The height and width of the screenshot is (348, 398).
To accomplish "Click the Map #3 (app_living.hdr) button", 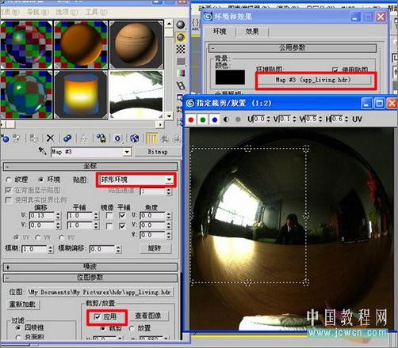I will (x=314, y=80).
